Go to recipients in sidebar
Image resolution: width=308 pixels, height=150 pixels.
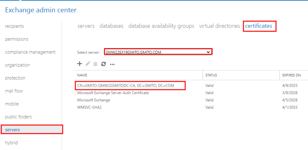(15, 26)
